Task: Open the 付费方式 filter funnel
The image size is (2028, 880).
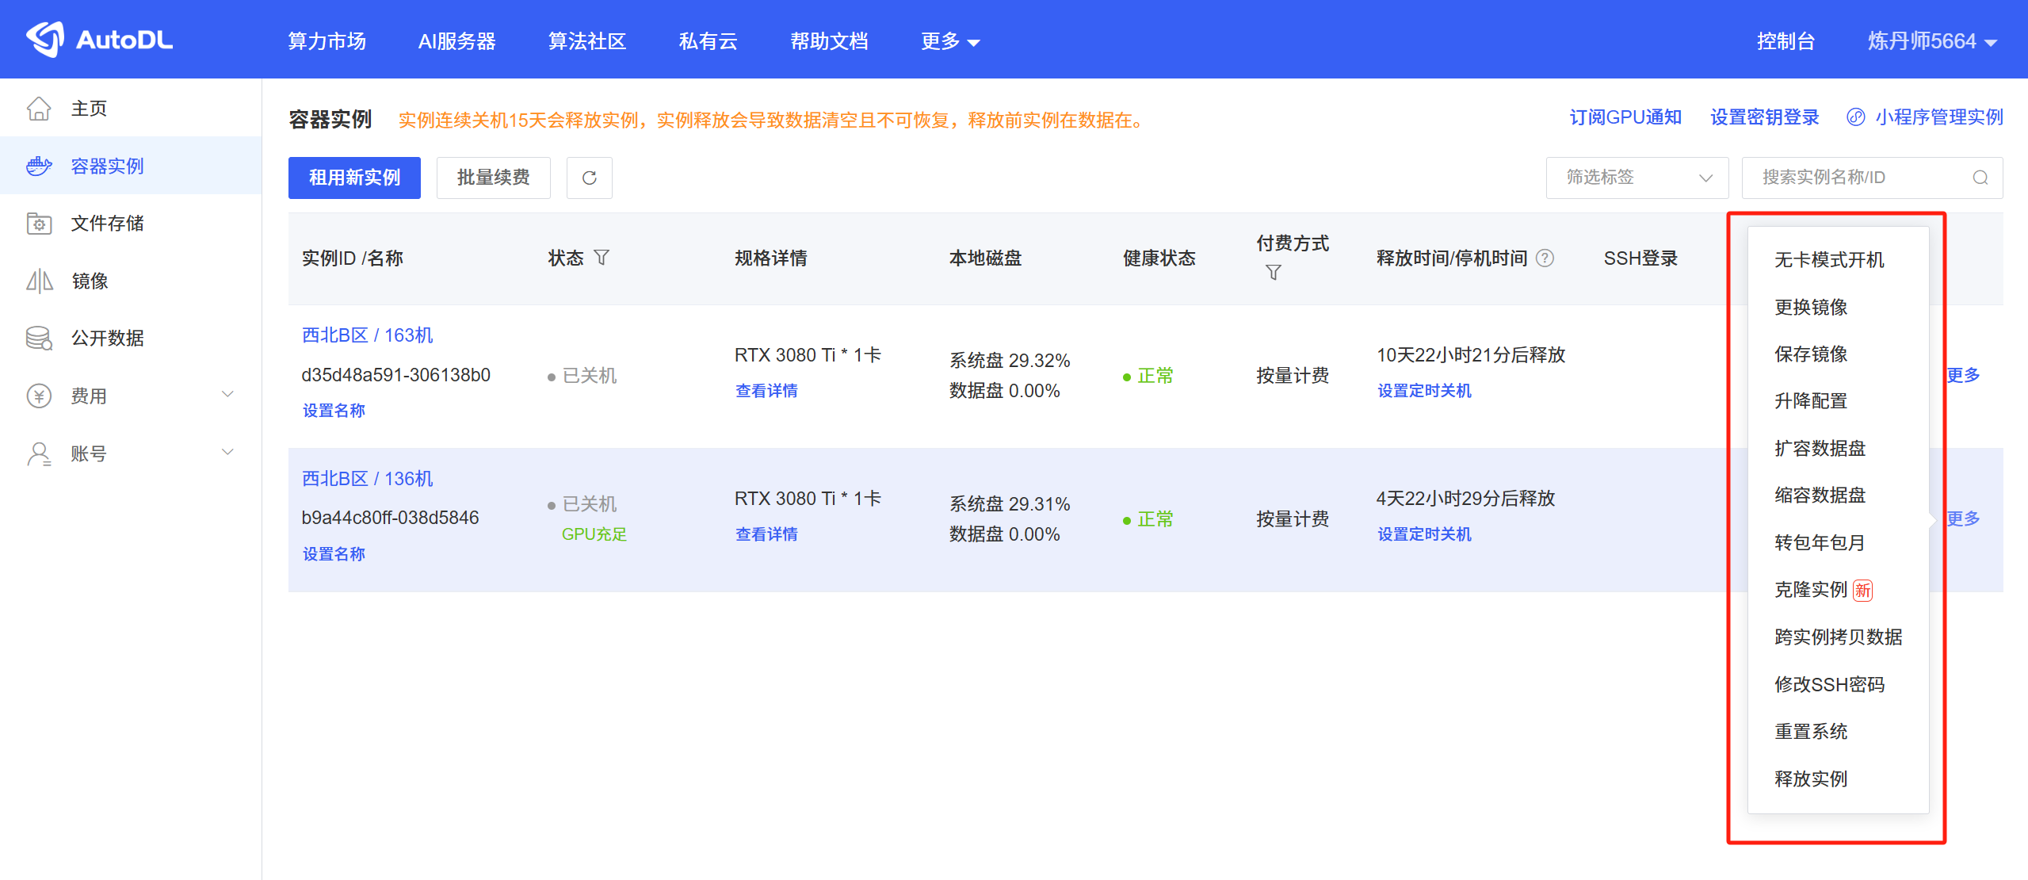Action: (1274, 272)
